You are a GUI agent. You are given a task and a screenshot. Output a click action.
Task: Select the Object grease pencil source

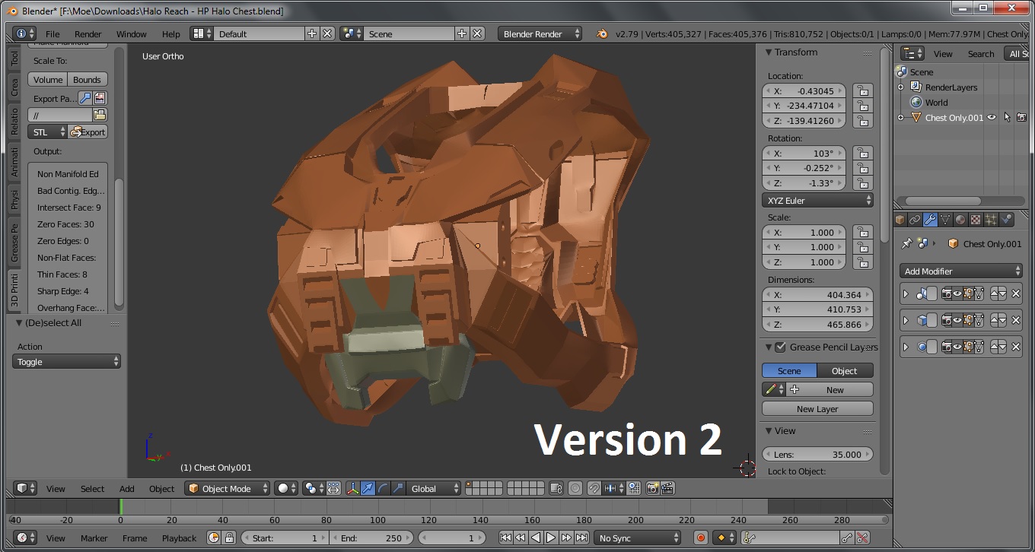tap(845, 370)
